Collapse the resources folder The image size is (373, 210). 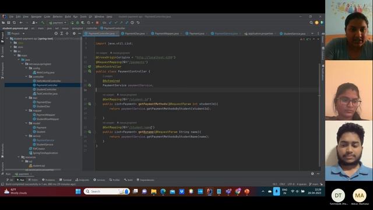pyautogui.click(x=19, y=157)
